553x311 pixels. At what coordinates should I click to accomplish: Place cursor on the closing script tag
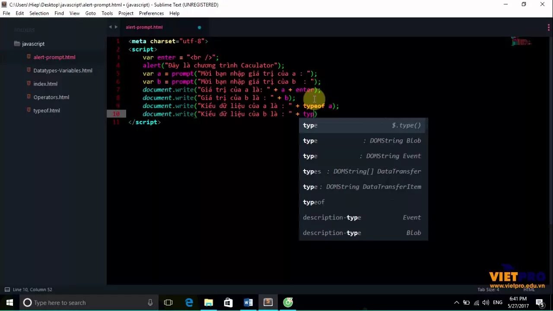click(144, 122)
